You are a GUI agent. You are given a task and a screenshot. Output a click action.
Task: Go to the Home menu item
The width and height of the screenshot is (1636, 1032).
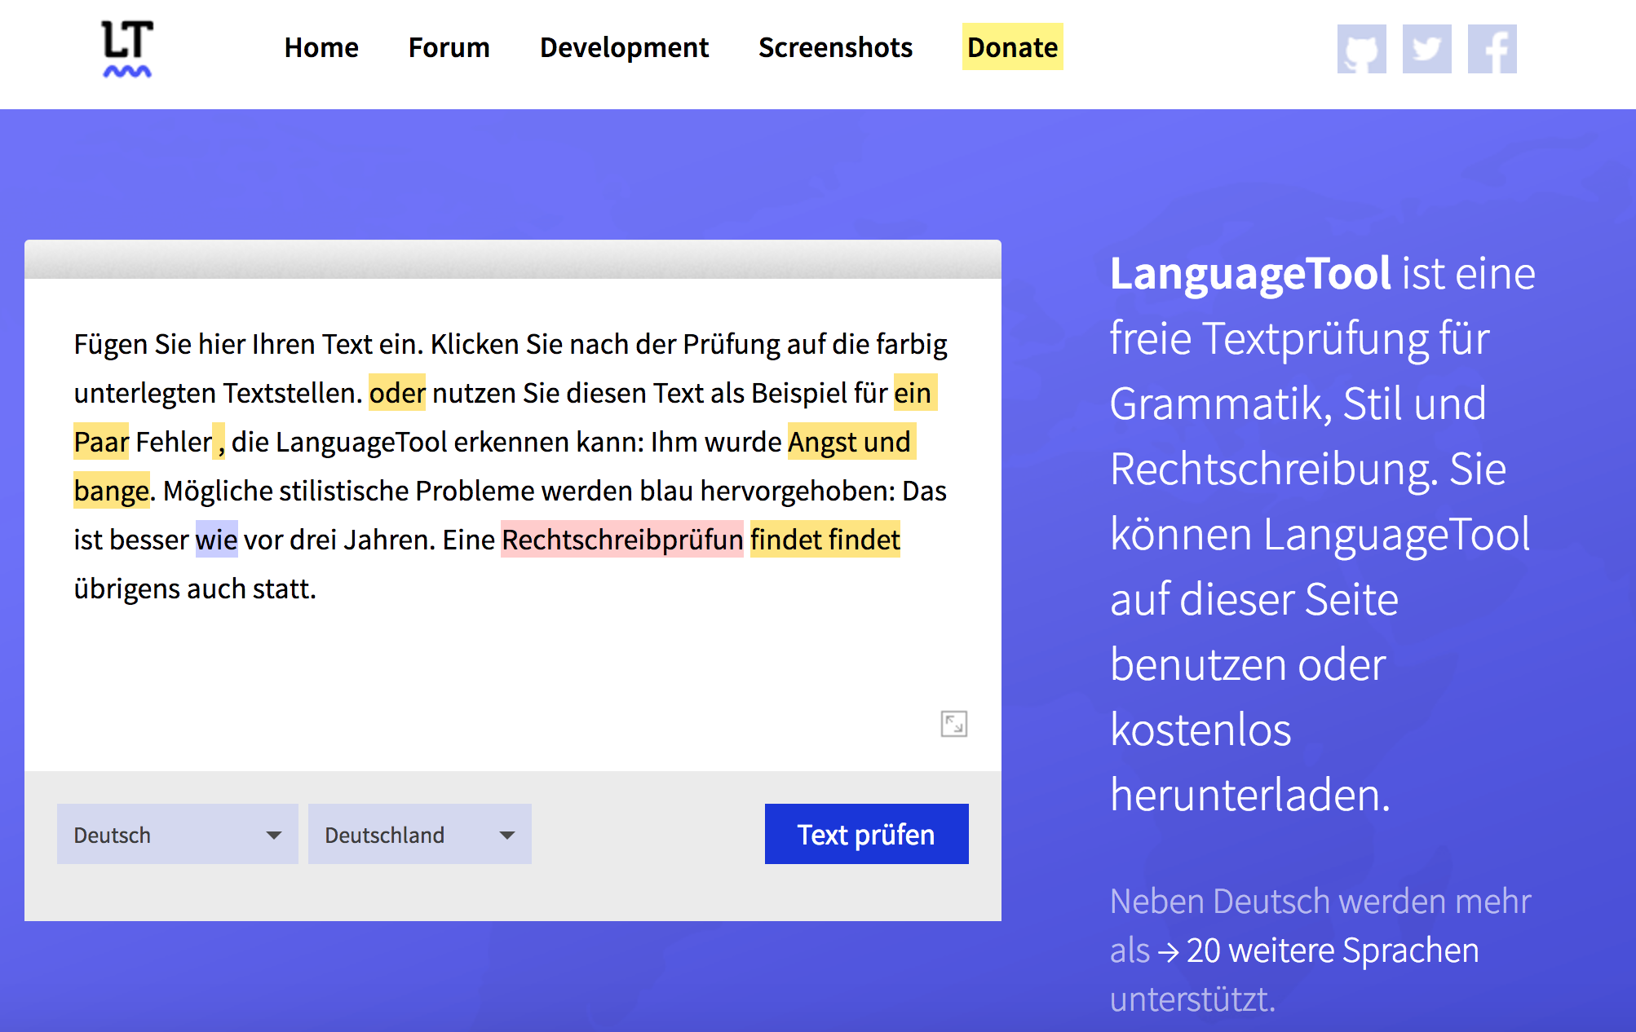[321, 47]
